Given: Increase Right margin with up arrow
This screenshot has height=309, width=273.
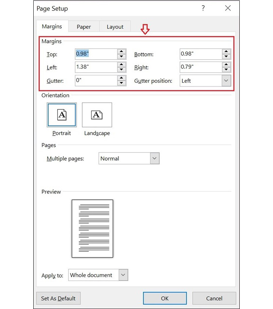Looking at the screenshot, I should (226, 64).
